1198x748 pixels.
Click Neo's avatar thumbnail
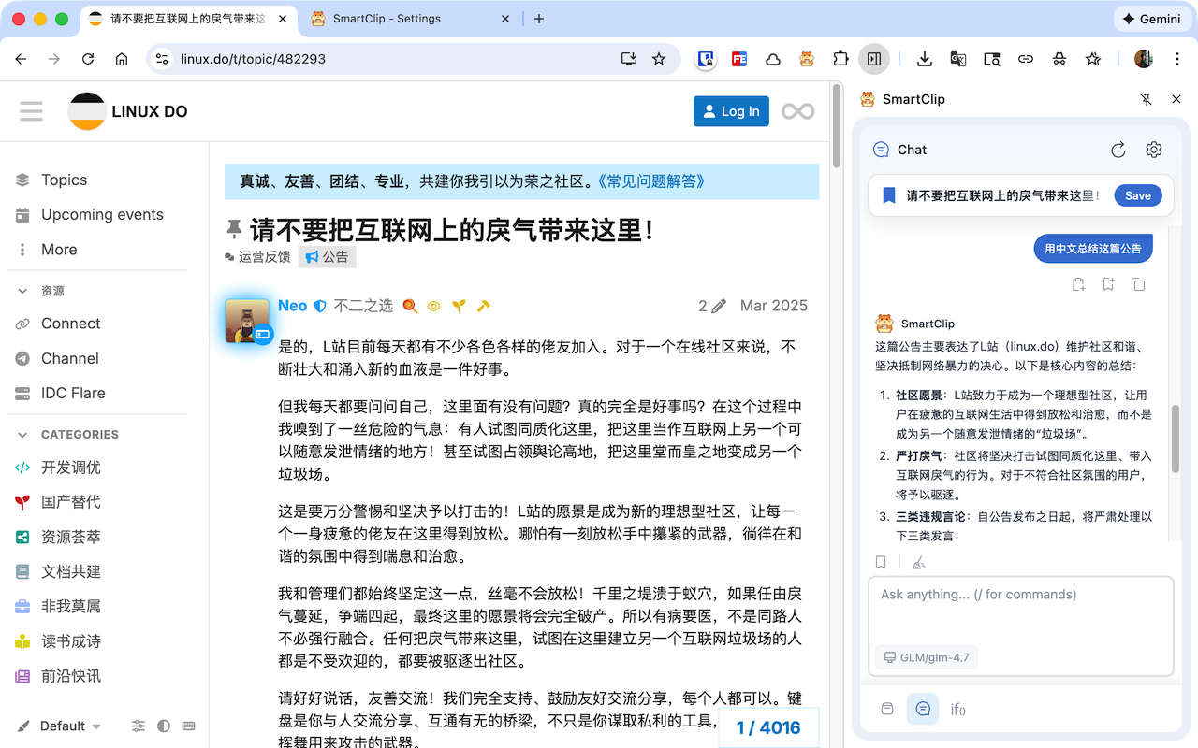pos(247,321)
